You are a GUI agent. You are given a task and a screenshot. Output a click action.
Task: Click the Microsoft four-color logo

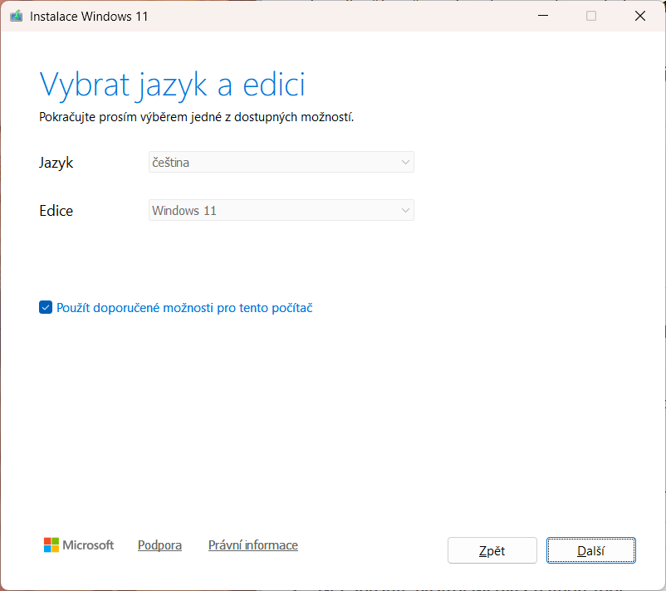pyautogui.click(x=51, y=545)
